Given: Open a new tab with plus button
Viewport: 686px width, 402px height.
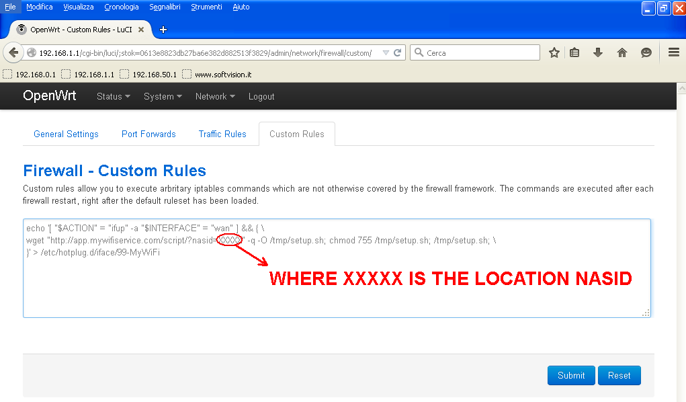Looking at the screenshot, I should point(163,30).
